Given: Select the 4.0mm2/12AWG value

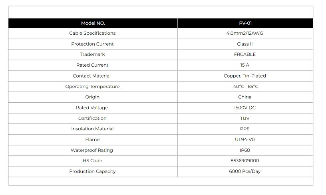Looking at the screenshot, I should (245, 33).
